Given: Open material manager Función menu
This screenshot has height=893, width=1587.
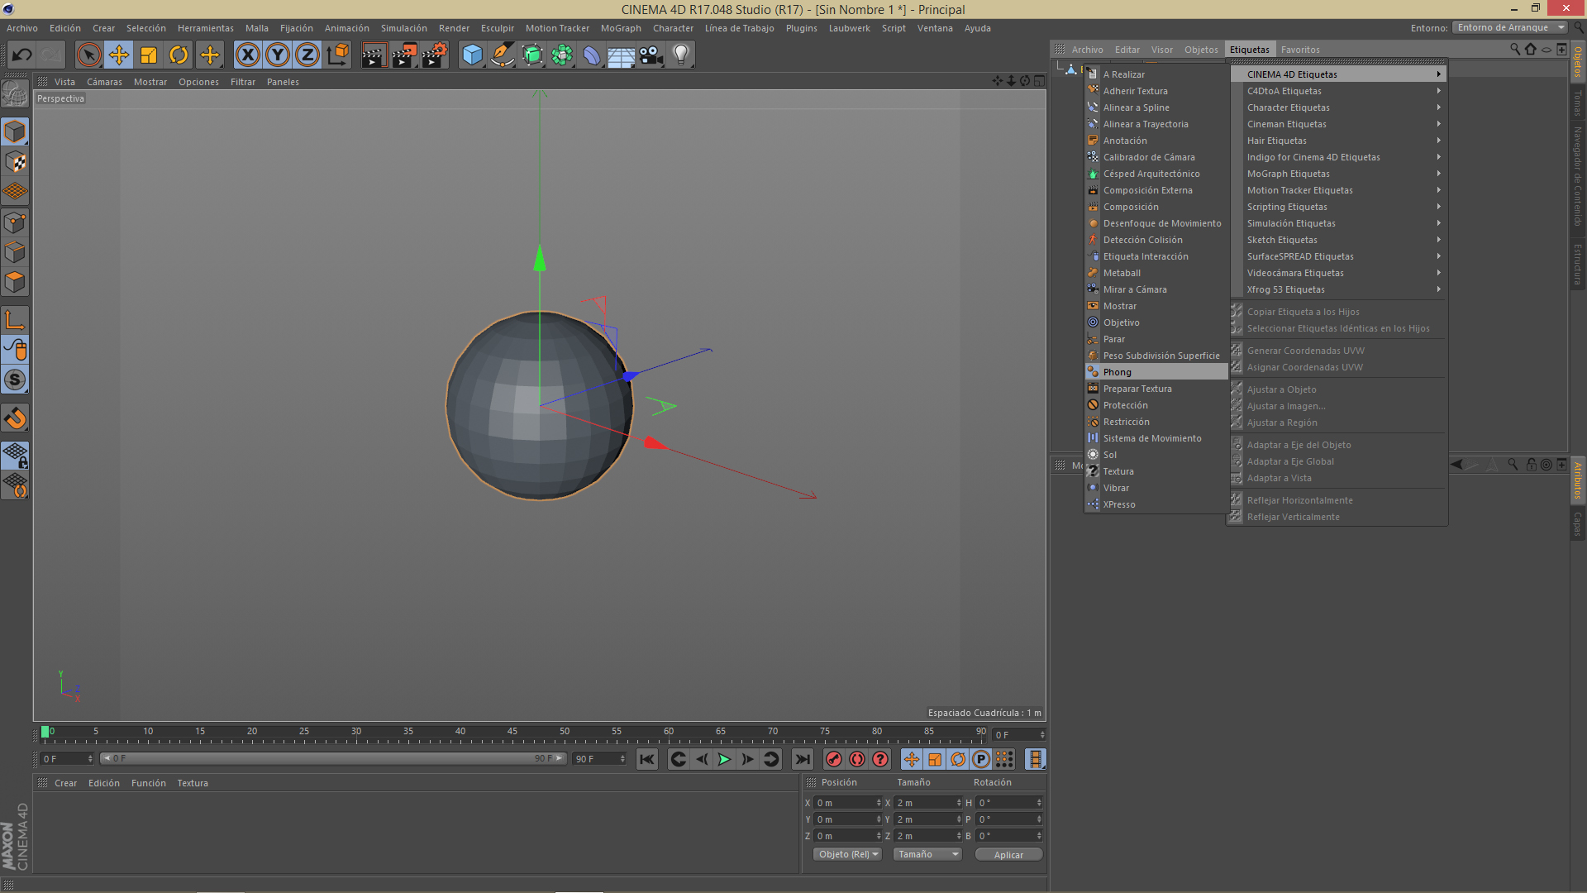Looking at the screenshot, I should 149,783.
